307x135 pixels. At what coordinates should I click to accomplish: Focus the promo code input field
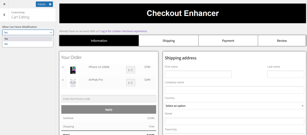[108, 99]
